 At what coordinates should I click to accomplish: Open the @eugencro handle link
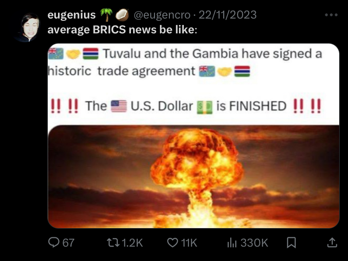(162, 15)
